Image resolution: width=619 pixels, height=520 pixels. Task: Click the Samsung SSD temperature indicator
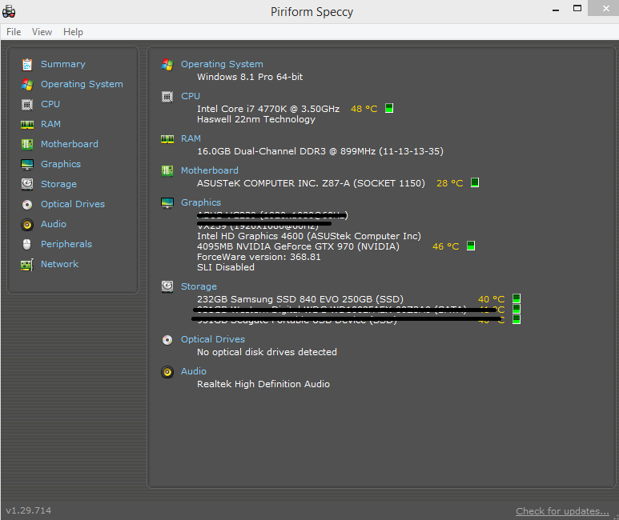517,299
